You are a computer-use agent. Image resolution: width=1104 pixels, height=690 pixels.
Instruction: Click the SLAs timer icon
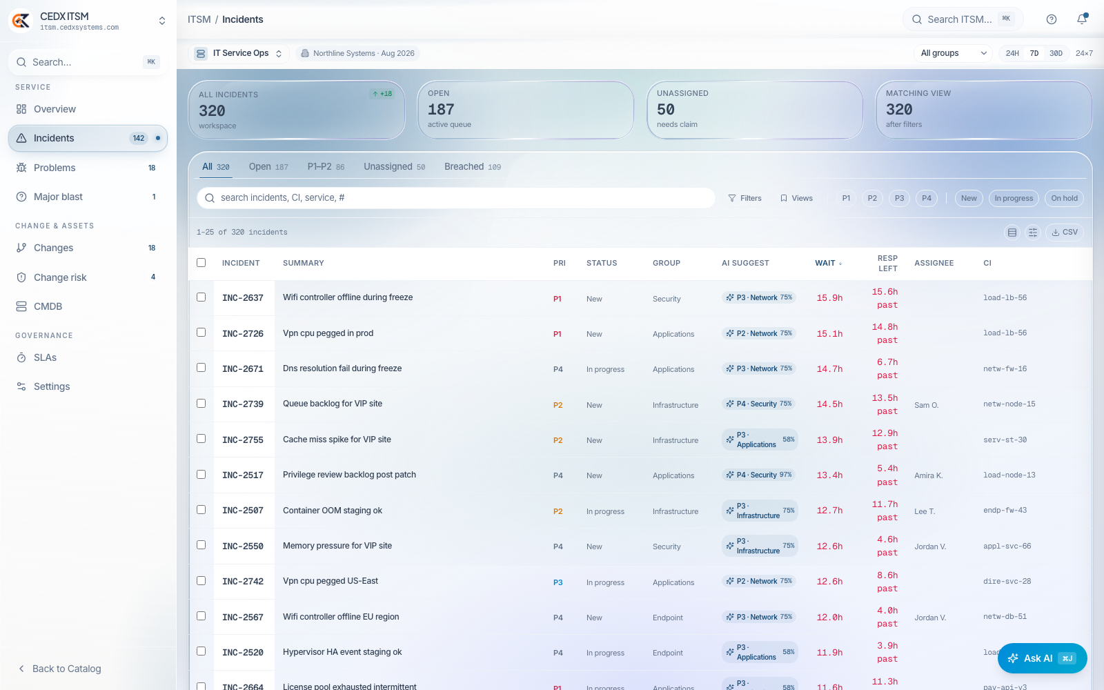(x=21, y=357)
